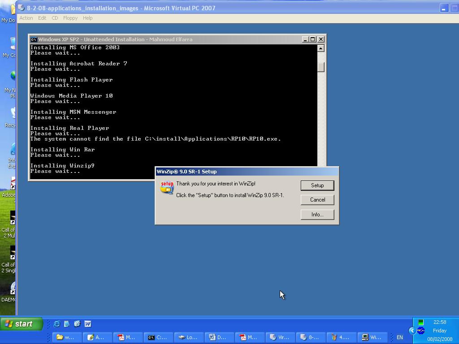Switch to the '8-...' Virtual PC taskbar button
The width and height of the screenshot is (459, 344).
(311, 337)
